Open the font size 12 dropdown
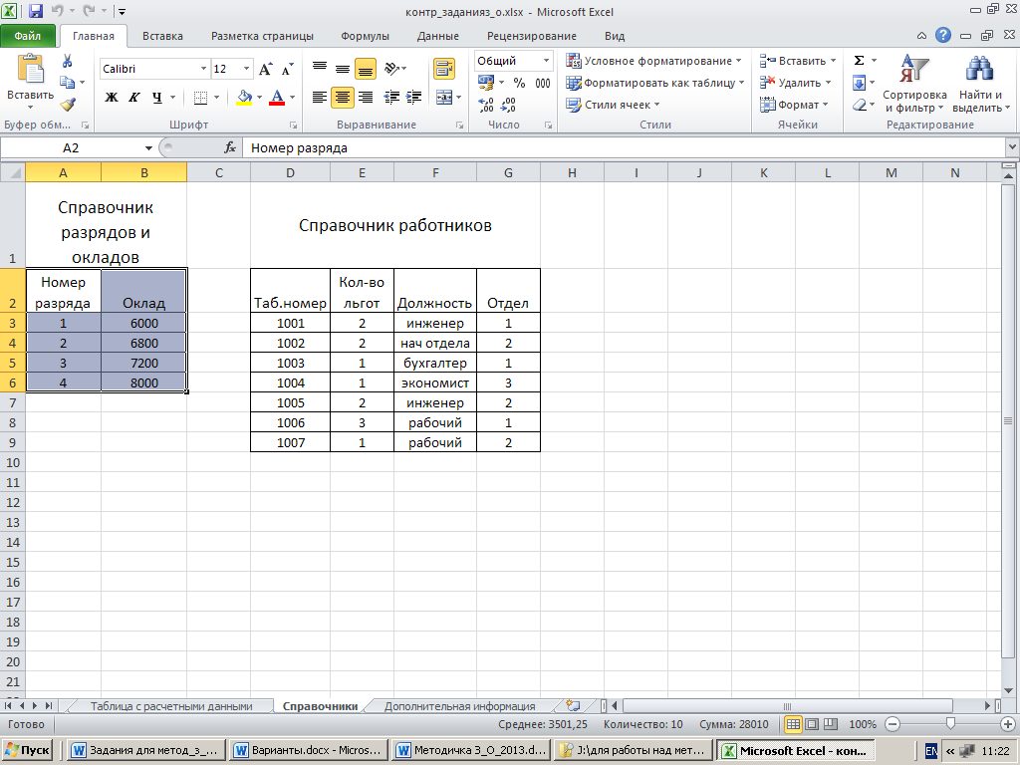Screen dimensions: 1020x765 (247, 69)
